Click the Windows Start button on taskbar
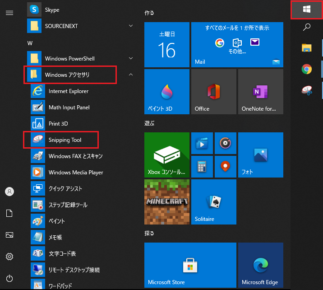The width and height of the screenshot is (323, 290). 307,9
